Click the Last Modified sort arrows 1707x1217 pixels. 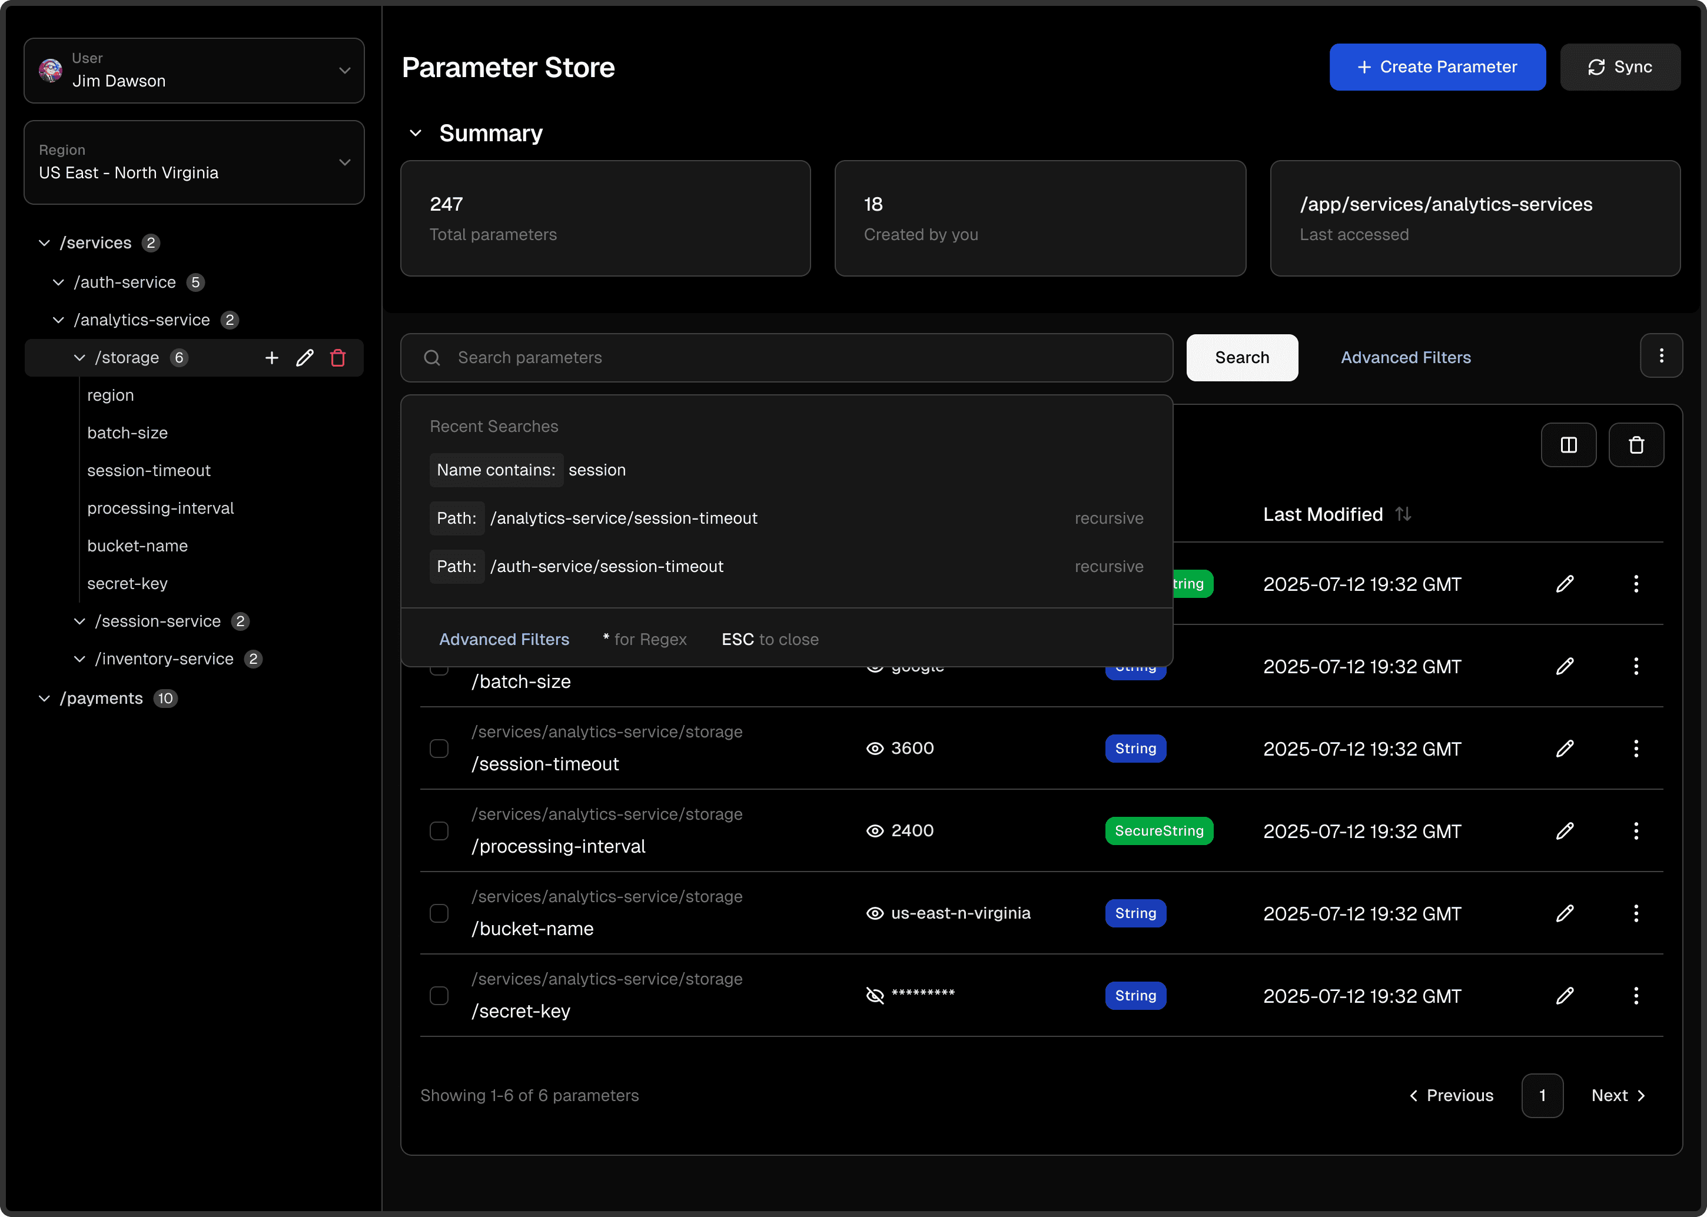click(x=1403, y=514)
